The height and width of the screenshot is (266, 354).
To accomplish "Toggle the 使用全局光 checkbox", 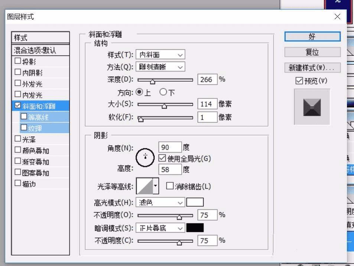I will (162, 158).
